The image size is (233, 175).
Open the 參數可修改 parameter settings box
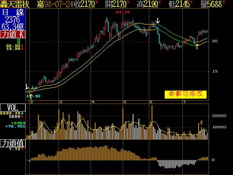[x=185, y=94]
